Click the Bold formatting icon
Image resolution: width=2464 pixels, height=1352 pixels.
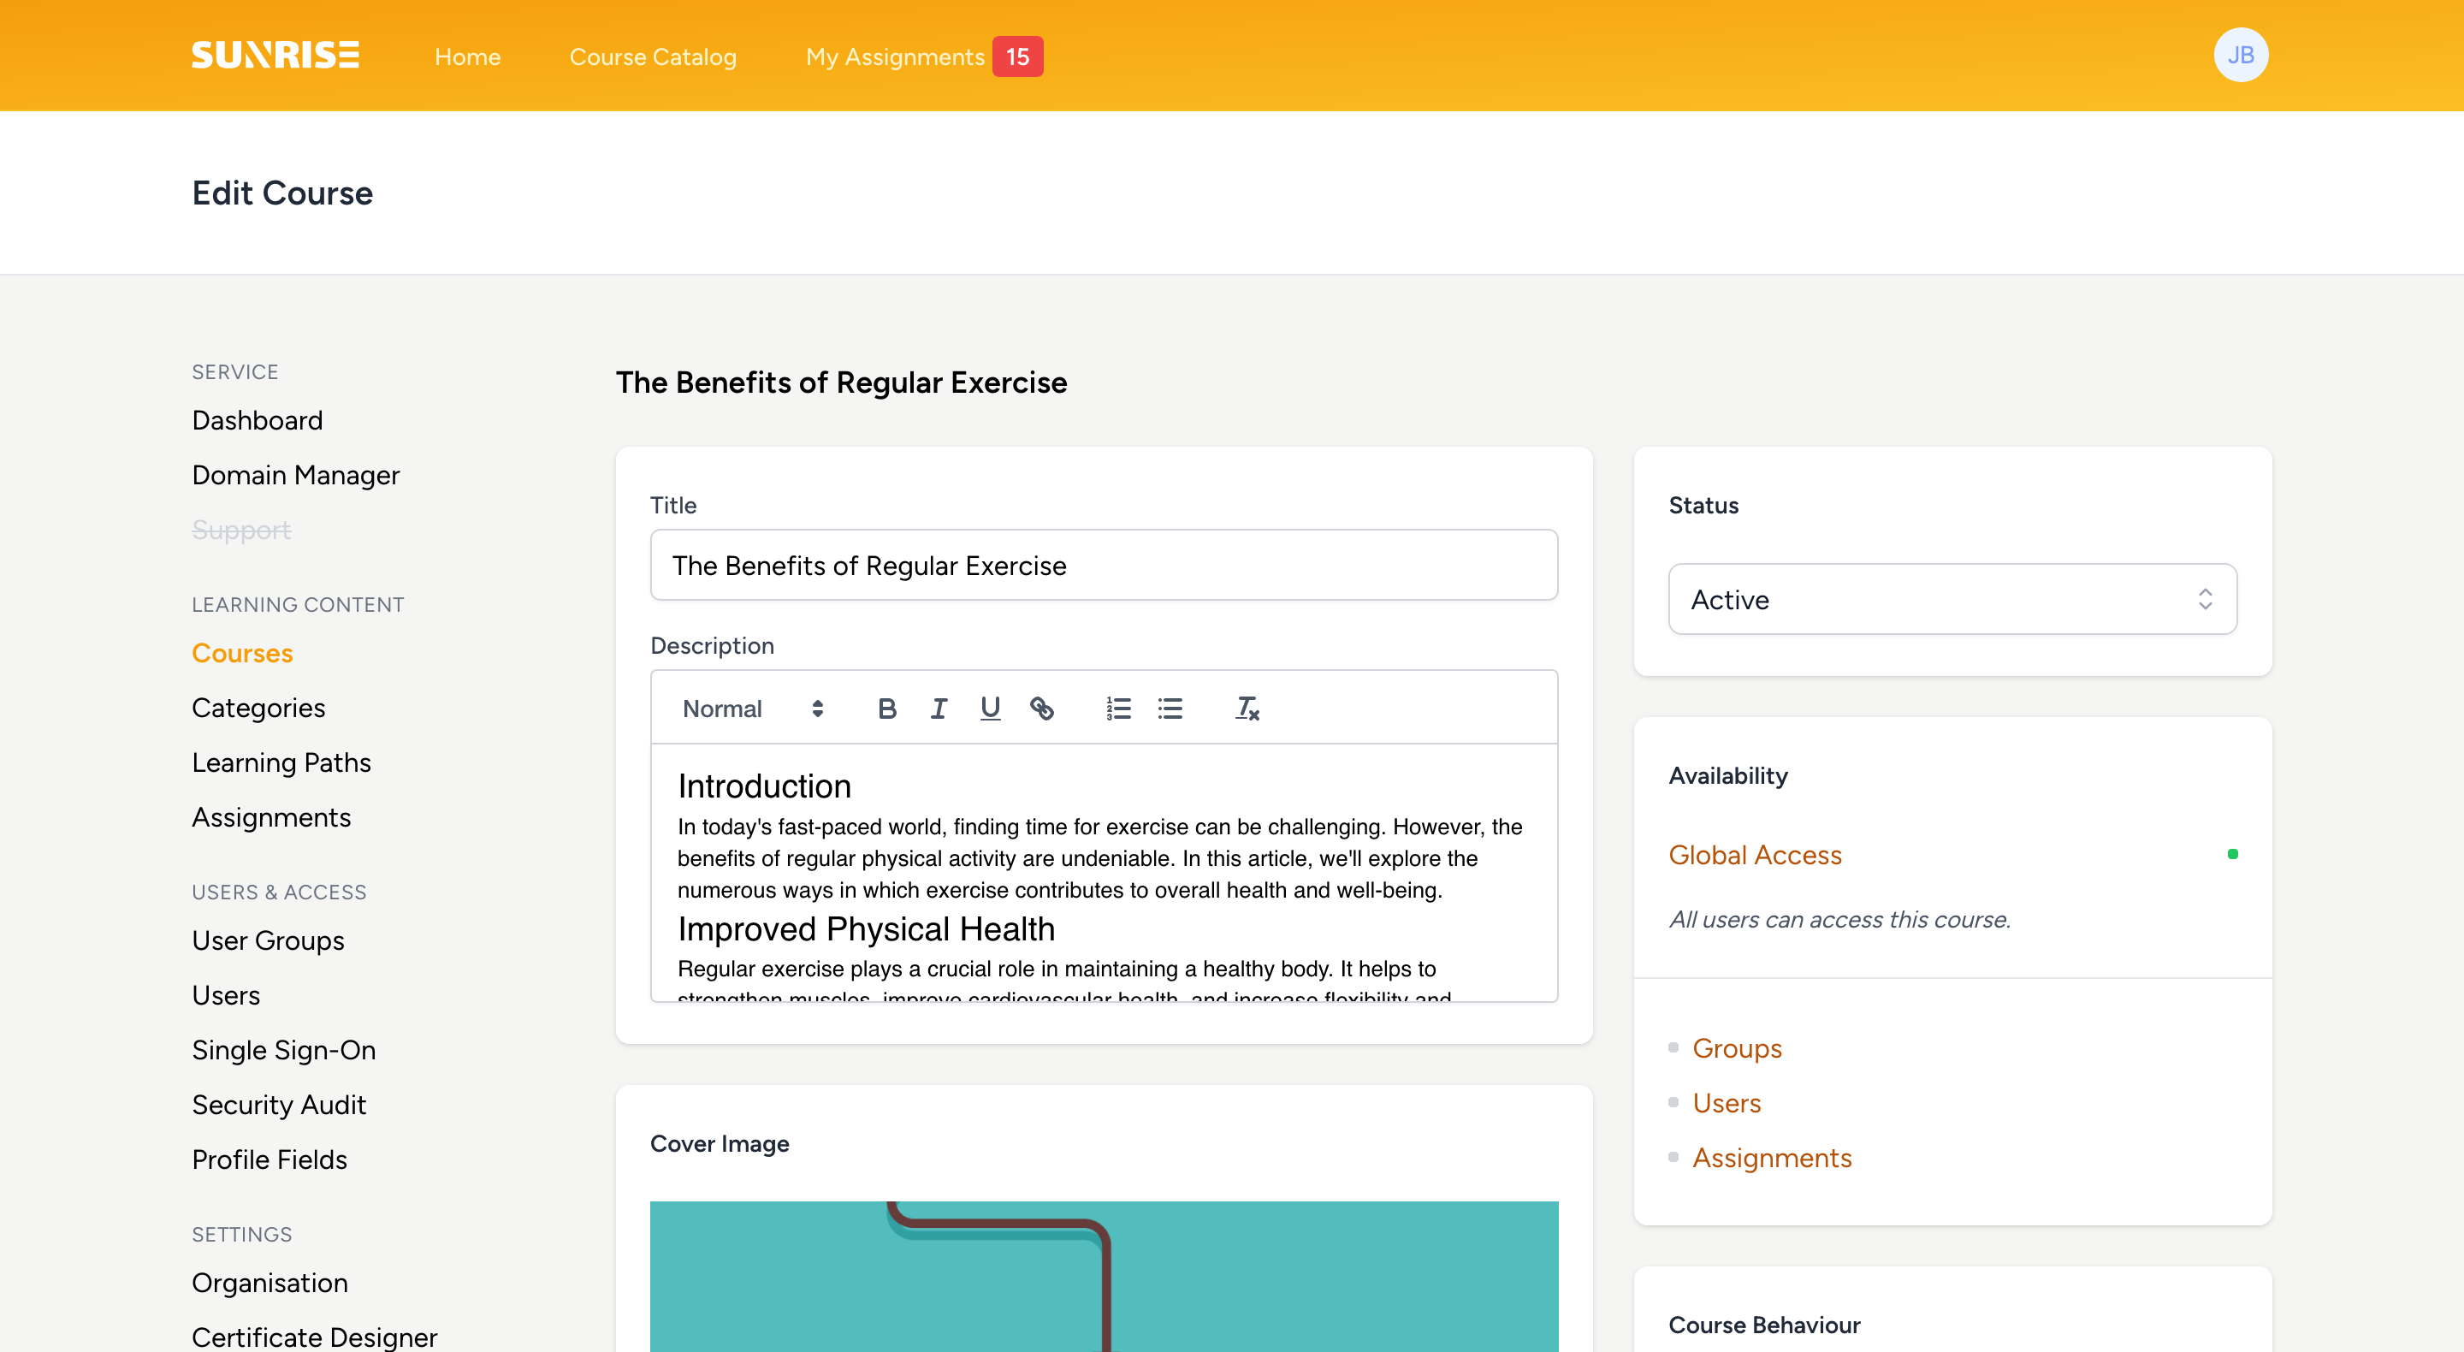885,709
